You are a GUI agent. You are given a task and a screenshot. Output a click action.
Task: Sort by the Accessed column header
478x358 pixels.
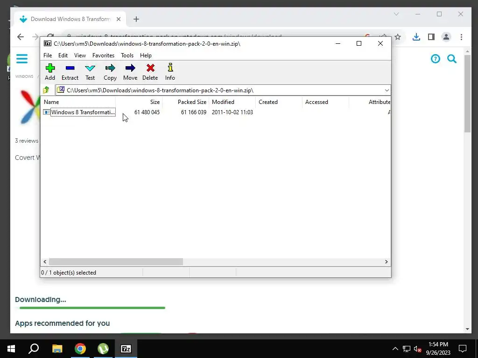(x=325, y=102)
